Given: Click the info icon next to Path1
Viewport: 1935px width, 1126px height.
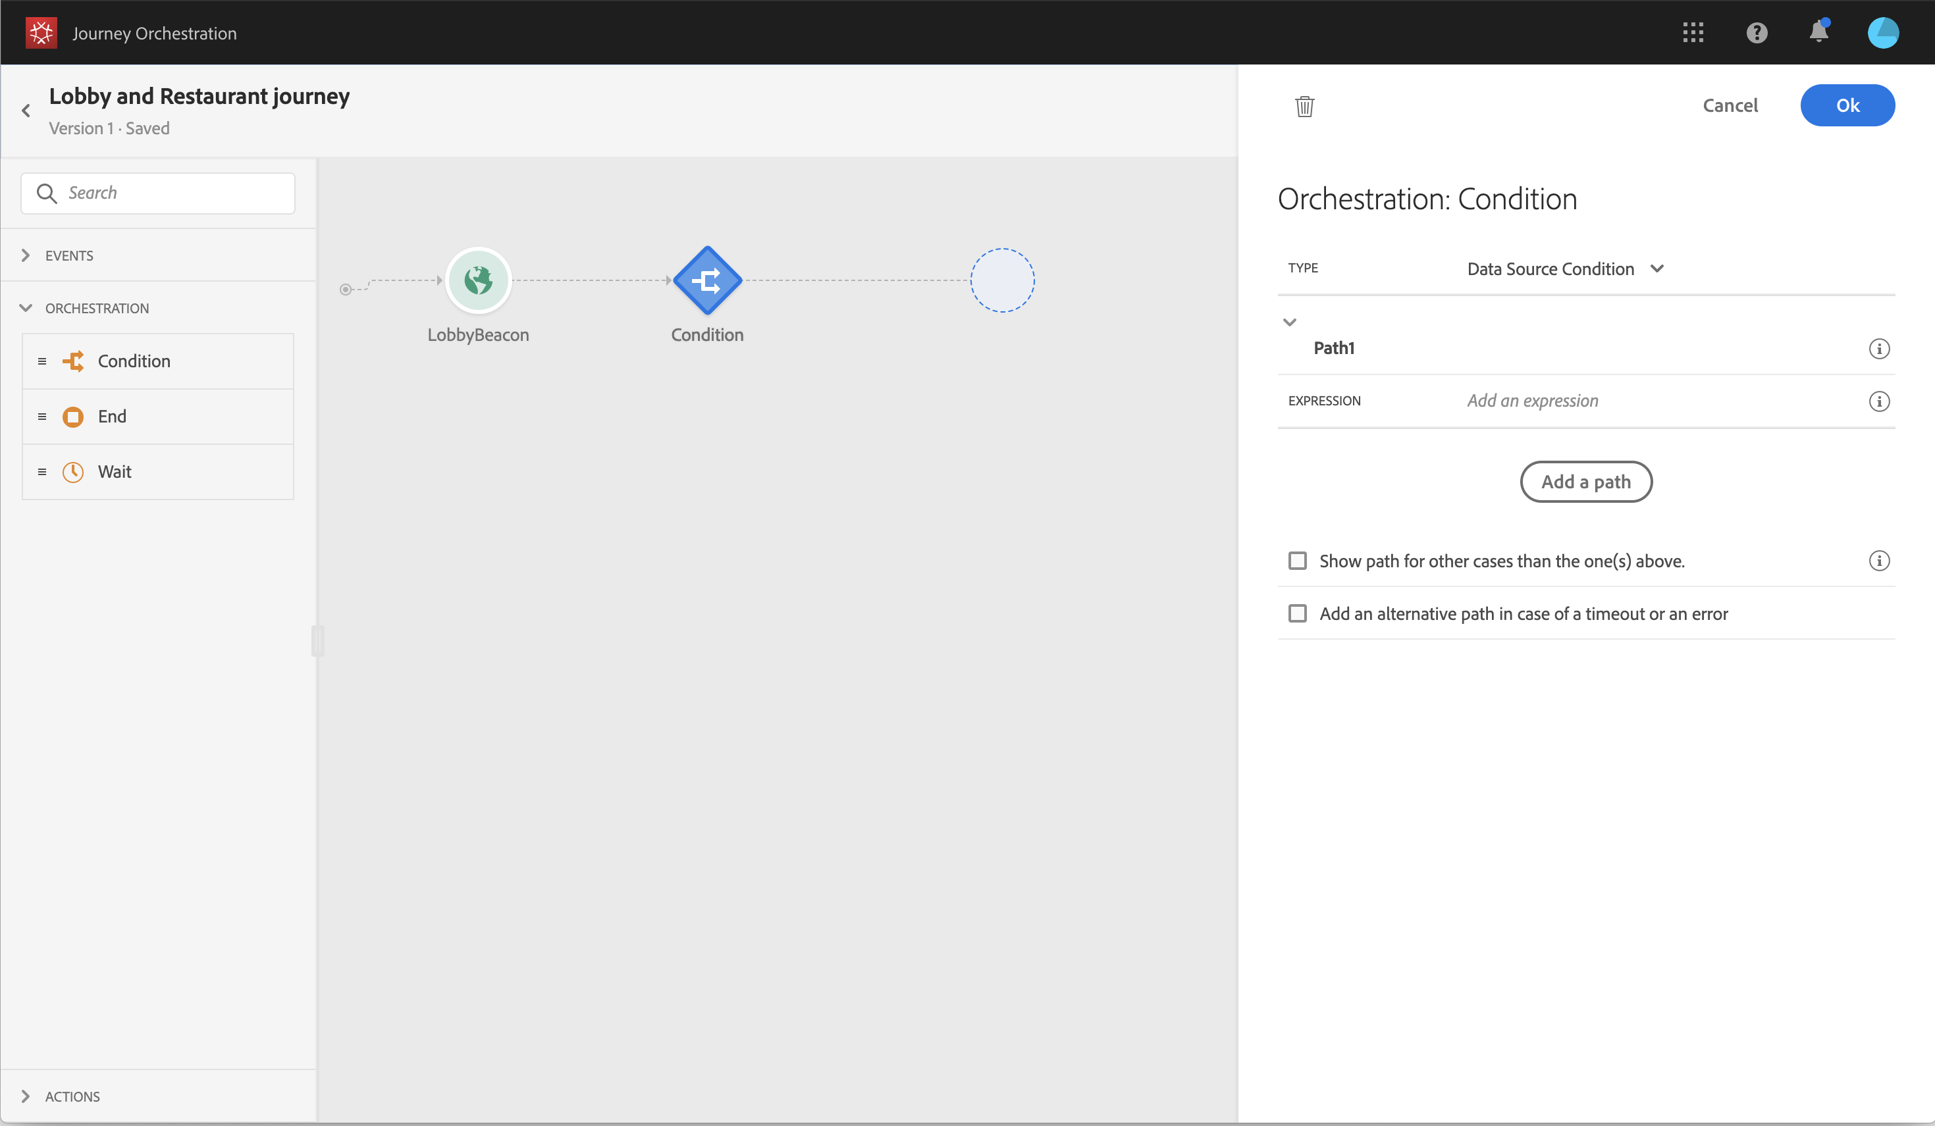Looking at the screenshot, I should click(x=1878, y=349).
